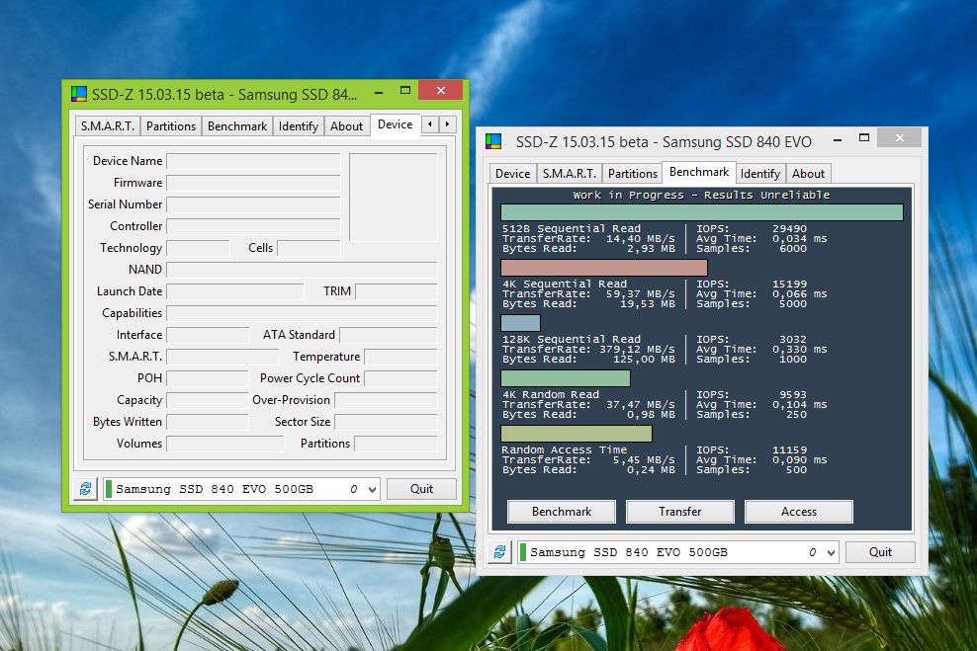Click the Capabilities field
This screenshot has width=977, height=651.
(303, 314)
